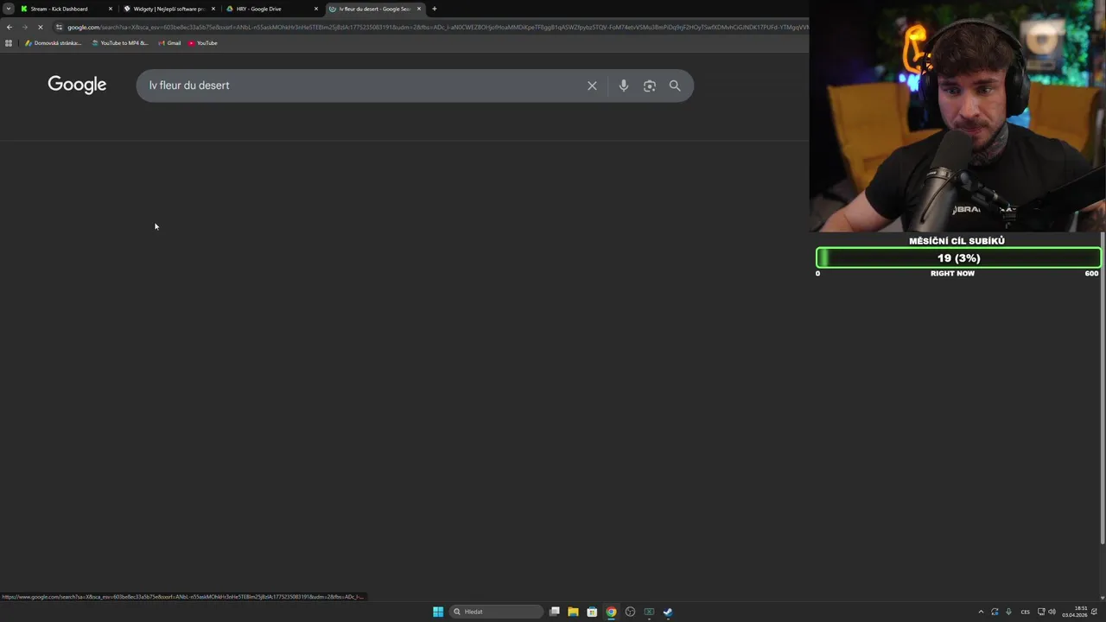Screen dimensions: 1106x622
Task: Click the sync refresh icon in the system tray
Action: [x=995, y=612]
